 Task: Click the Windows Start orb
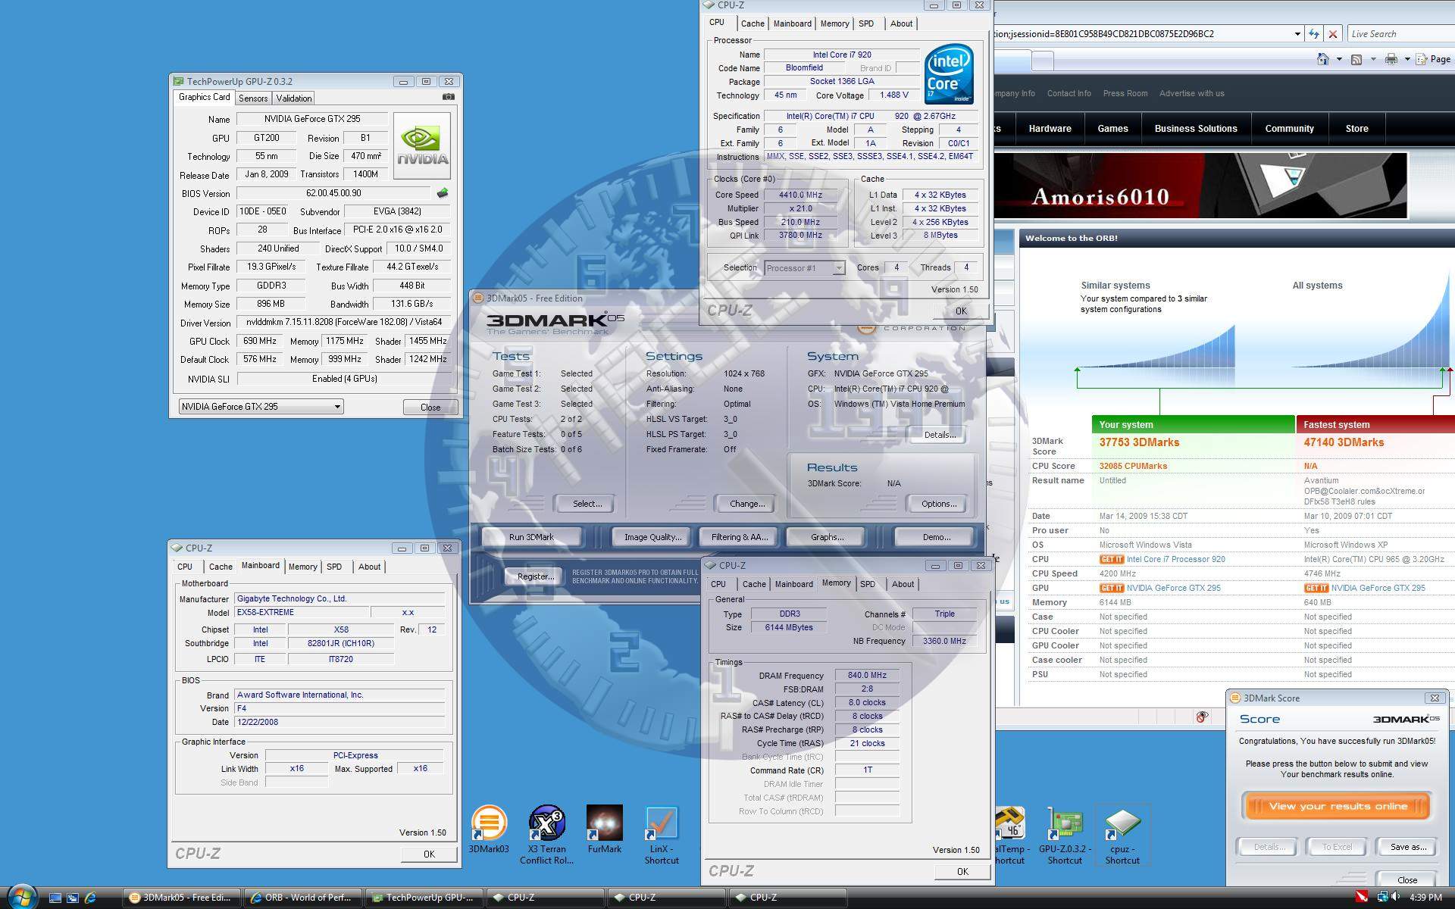click(21, 897)
